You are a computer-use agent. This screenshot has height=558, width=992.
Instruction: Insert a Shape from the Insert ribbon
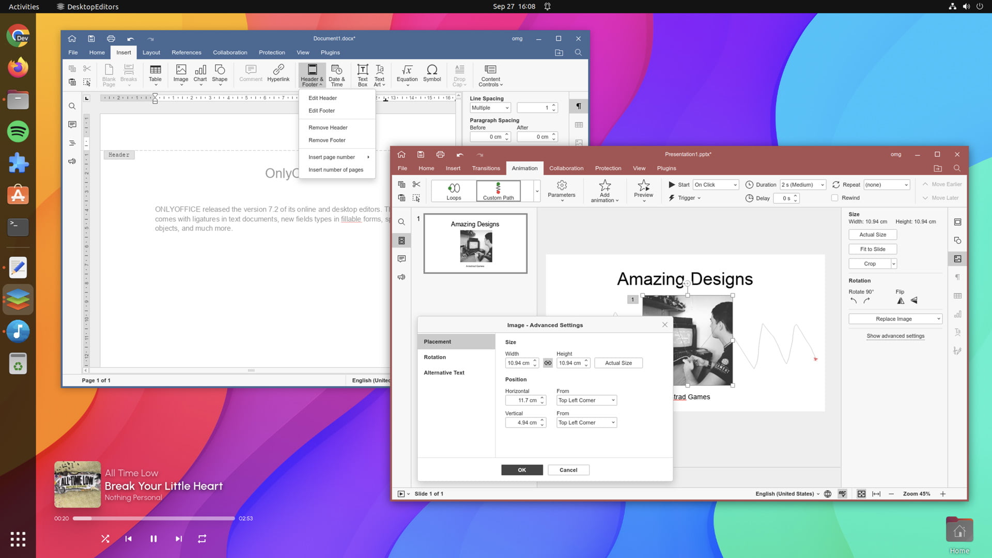220,74
